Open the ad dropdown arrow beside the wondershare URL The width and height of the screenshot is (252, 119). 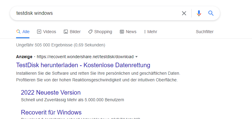pyautogui.click(x=136, y=57)
